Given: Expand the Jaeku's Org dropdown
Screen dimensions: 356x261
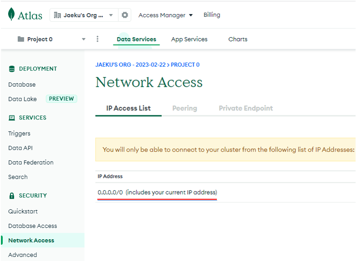Looking at the screenshot, I should [111, 15].
